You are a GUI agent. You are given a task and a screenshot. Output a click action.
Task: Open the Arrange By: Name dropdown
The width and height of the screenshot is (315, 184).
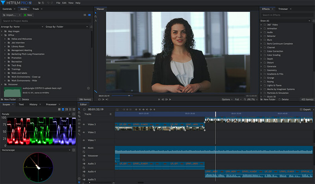click(x=22, y=27)
